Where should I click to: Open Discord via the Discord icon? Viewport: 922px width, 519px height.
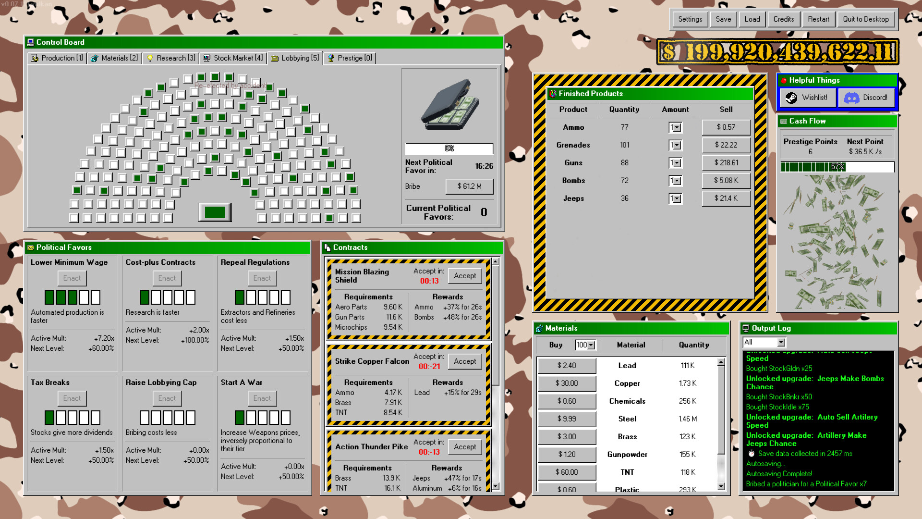coord(851,98)
